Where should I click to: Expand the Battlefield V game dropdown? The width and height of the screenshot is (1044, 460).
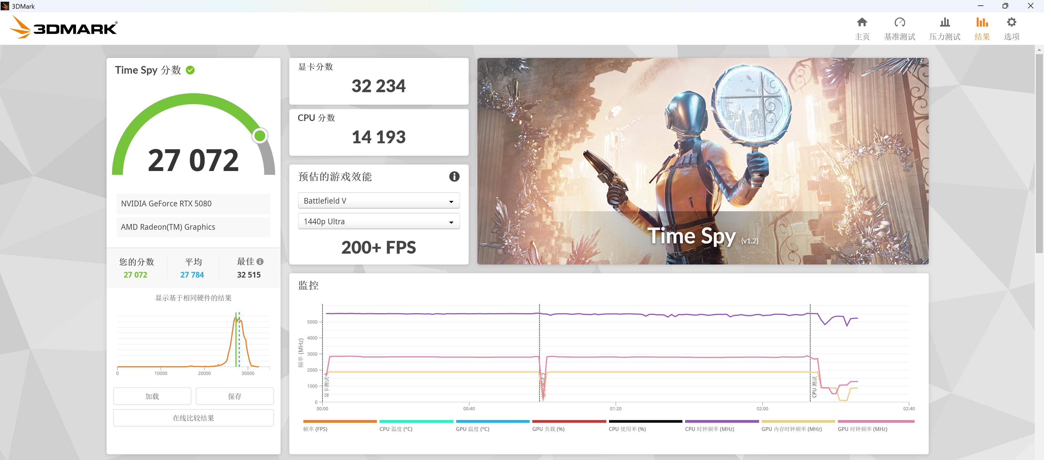(378, 201)
